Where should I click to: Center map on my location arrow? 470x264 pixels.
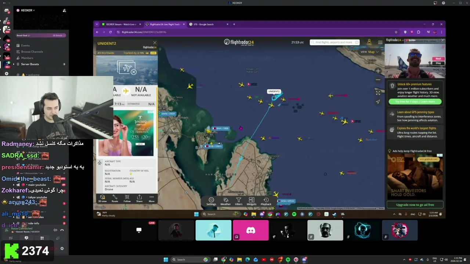[x=378, y=102]
